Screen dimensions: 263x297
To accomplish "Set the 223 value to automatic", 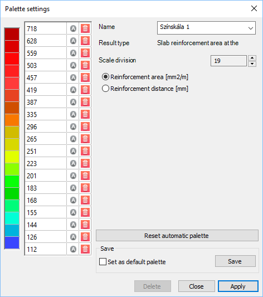I will 74,163.
